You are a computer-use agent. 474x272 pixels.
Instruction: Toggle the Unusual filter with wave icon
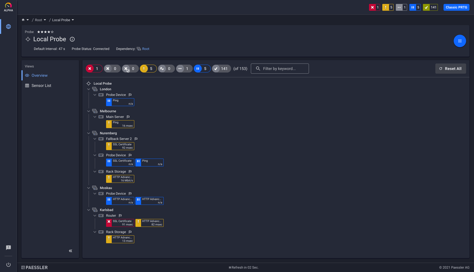(166, 69)
